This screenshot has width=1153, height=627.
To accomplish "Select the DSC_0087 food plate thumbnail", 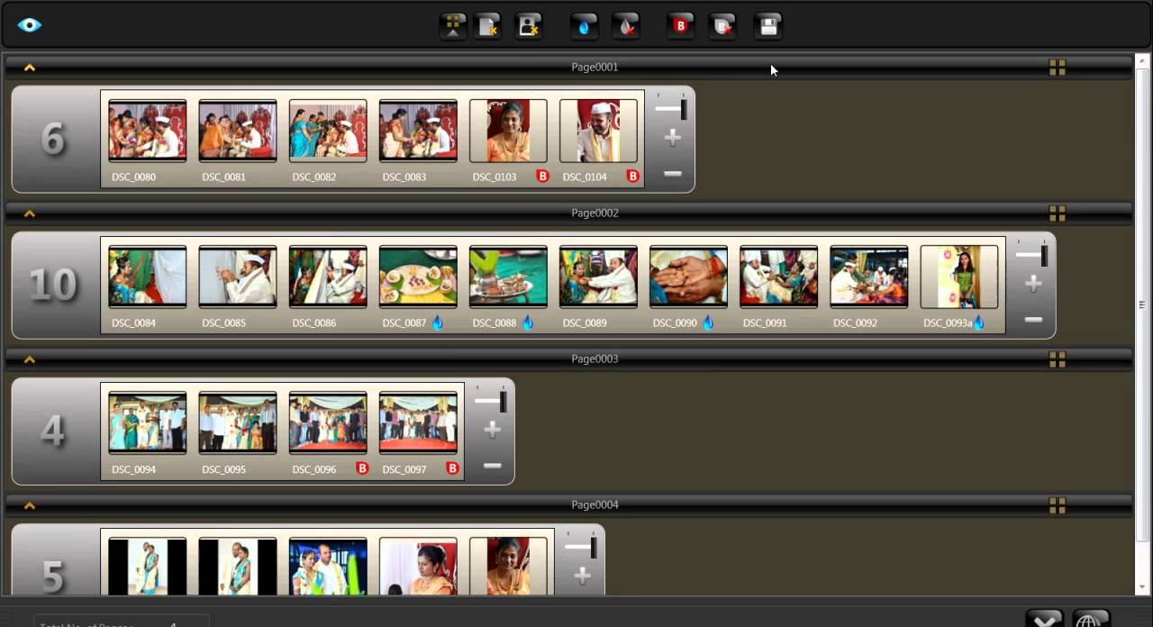I will (x=418, y=277).
